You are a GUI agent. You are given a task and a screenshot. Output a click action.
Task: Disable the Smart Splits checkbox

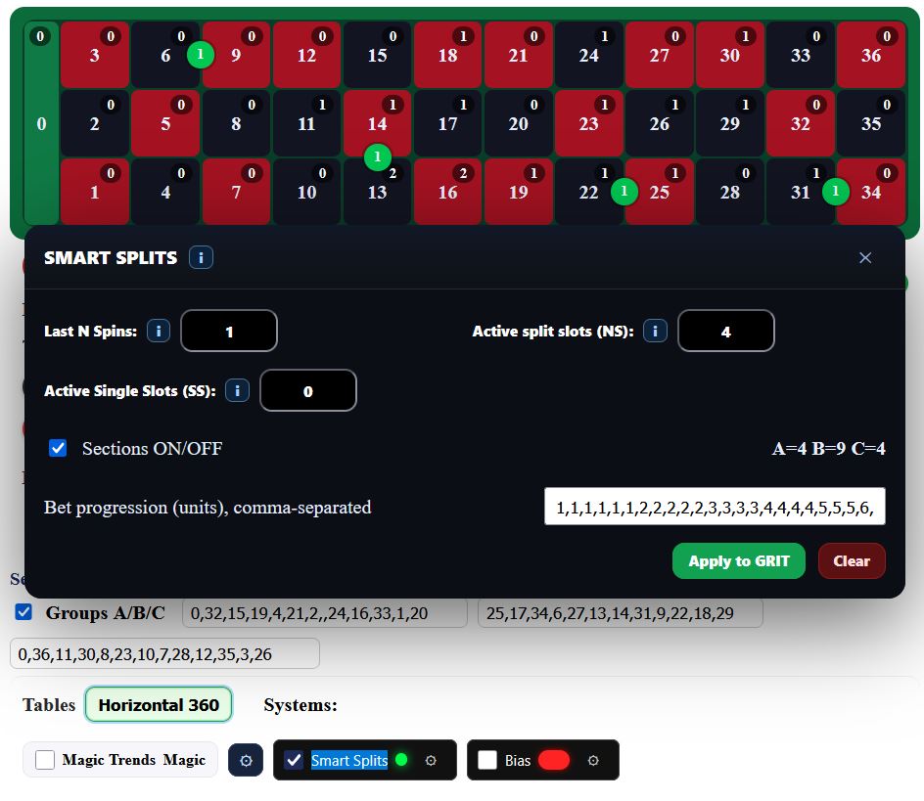(x=294, y=760)
